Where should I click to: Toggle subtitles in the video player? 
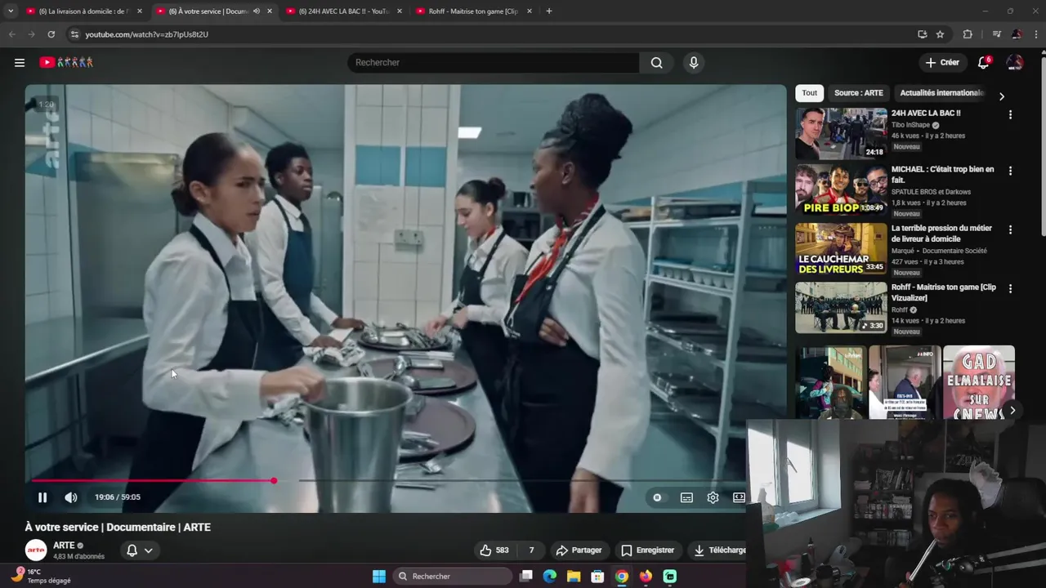[686, 497]
